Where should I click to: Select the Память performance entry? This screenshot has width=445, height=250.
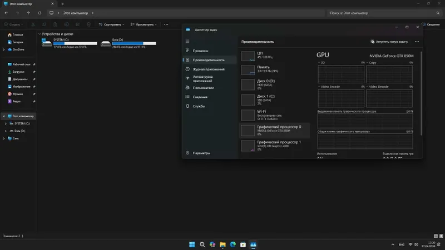point(275,69)
